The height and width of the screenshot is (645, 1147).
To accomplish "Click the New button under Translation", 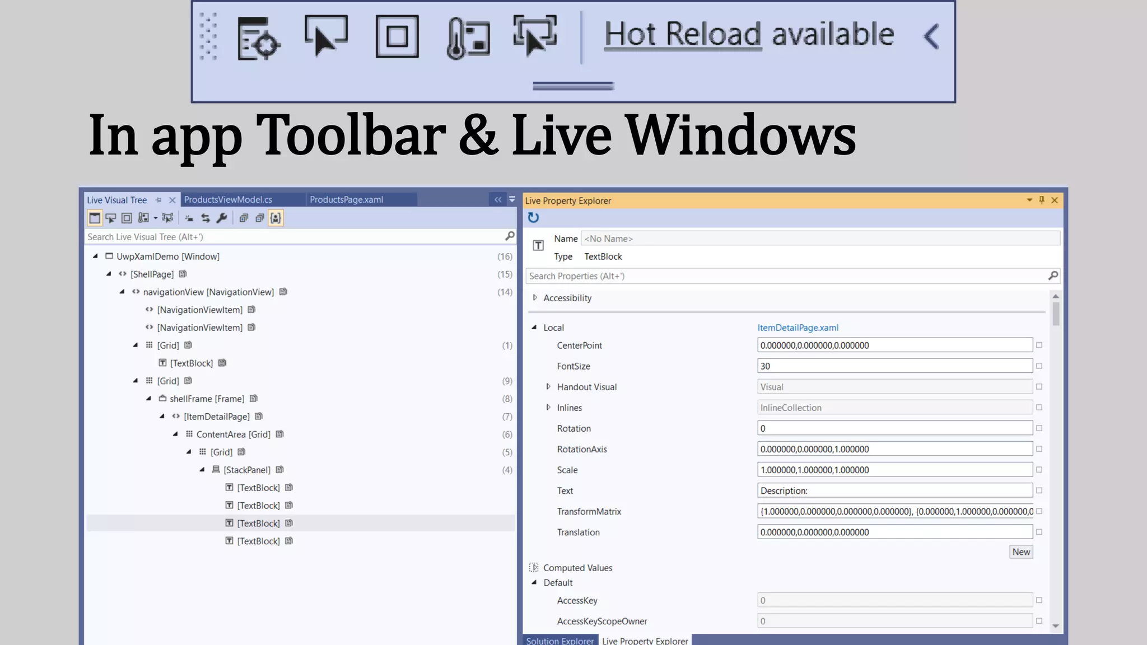I will pos(1021,552).
